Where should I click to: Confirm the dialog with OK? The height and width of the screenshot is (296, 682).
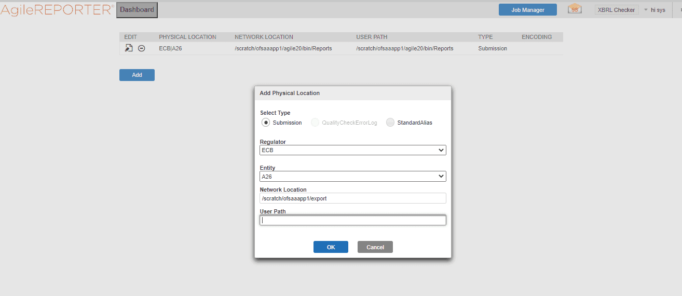331,247
